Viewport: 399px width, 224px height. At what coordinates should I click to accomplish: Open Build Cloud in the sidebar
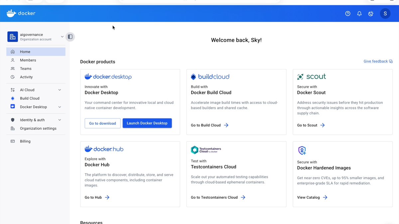pyautogui.click(x=36, y=98)
